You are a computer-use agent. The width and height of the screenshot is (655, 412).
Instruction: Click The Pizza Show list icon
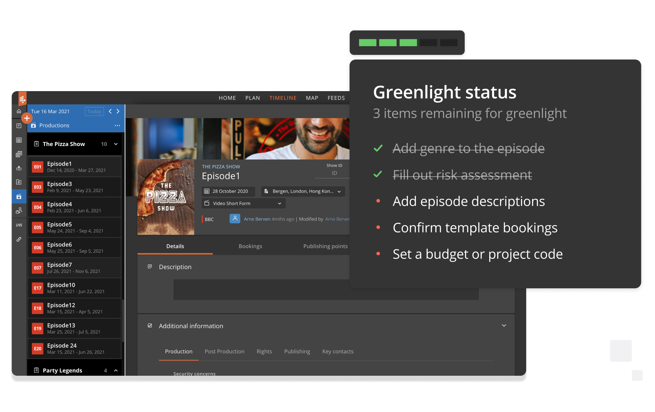36,144
